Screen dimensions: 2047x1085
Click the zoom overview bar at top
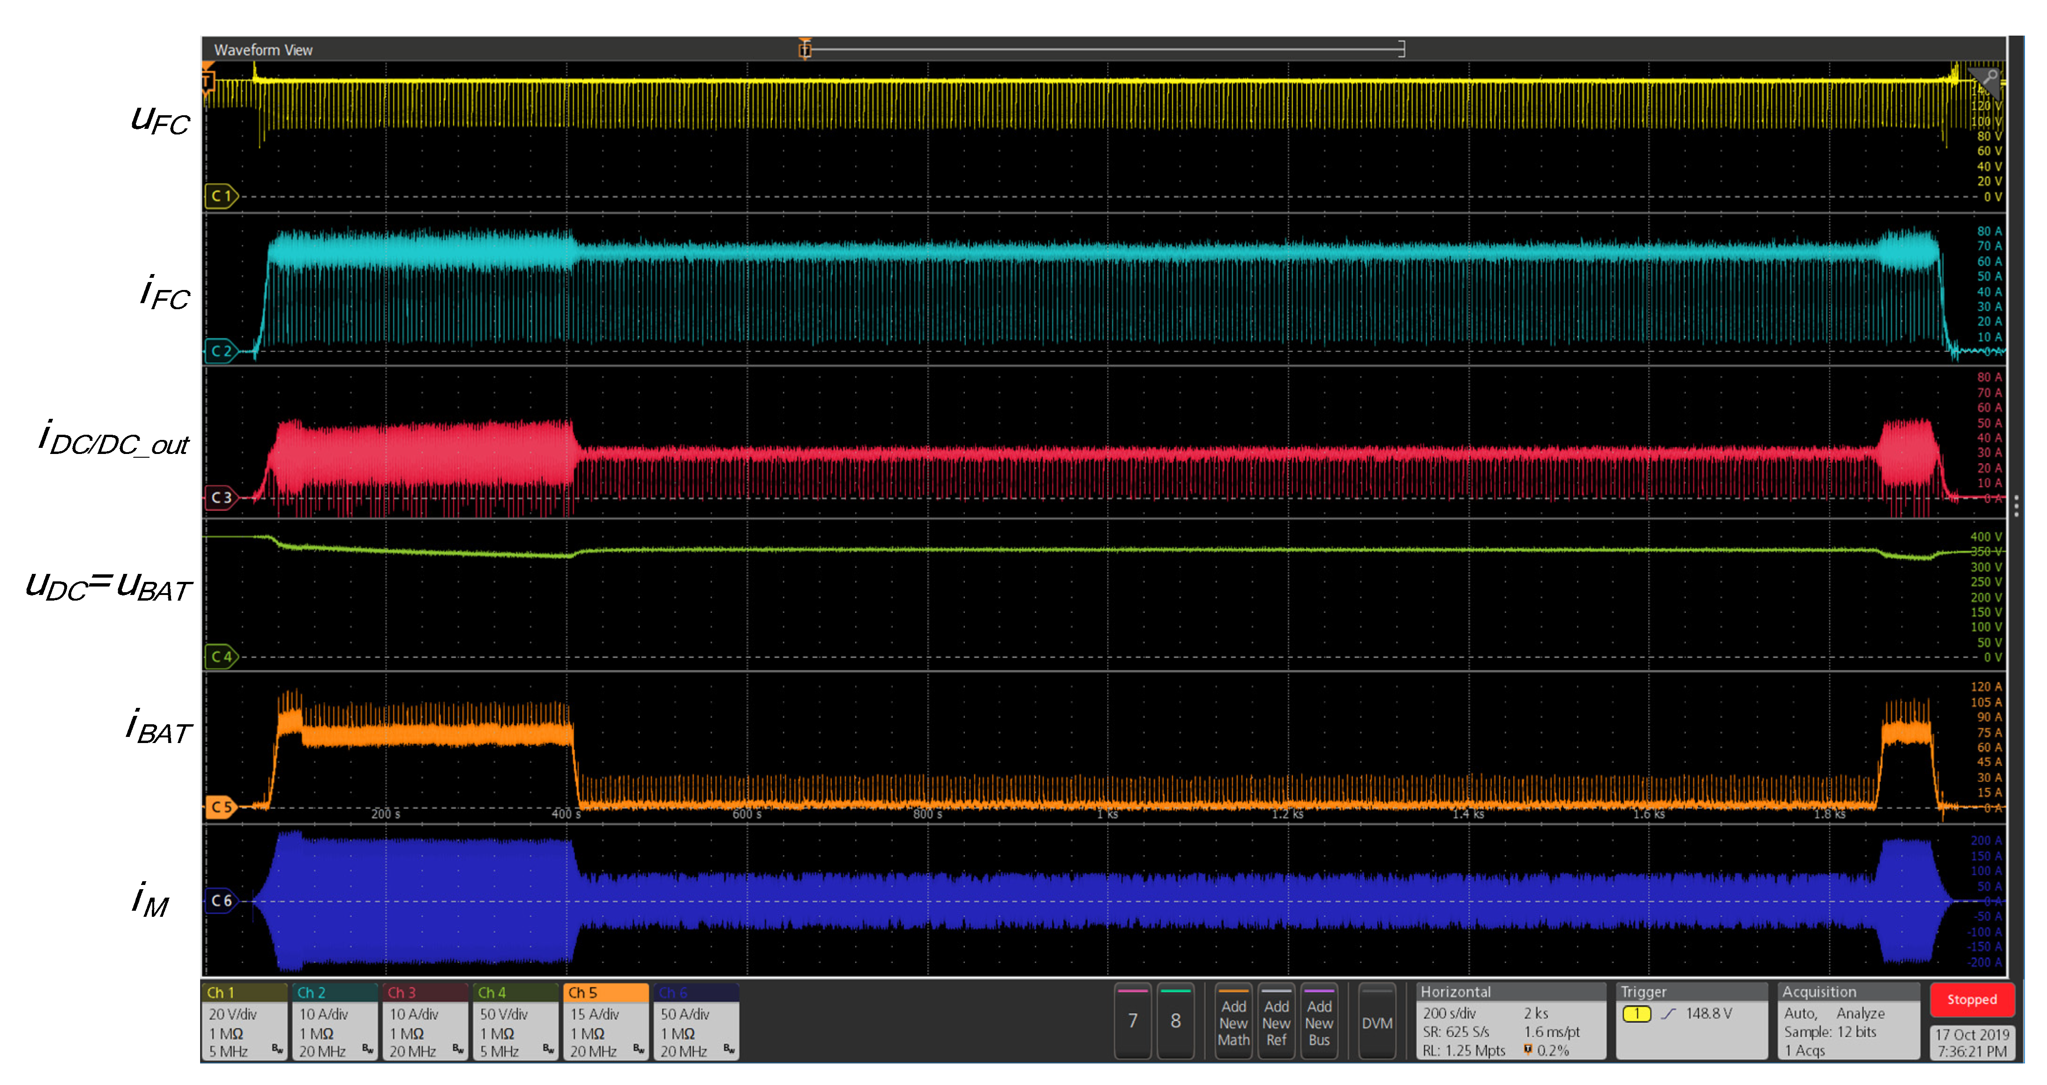pyautogui.click(x=1105, y=49)
